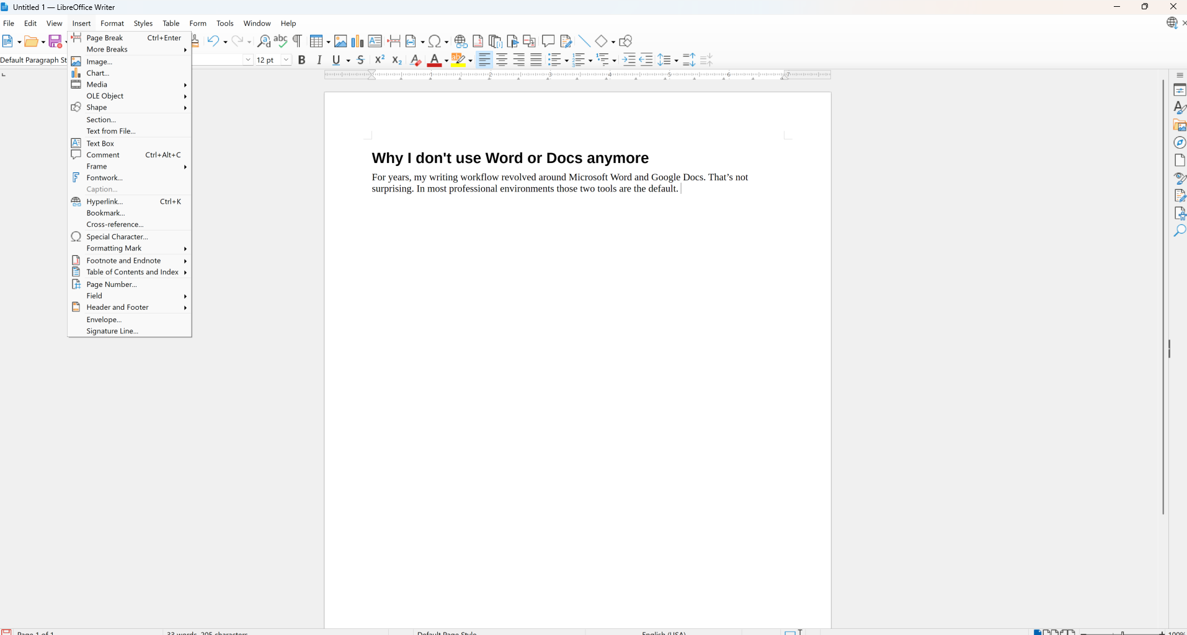The width and height of the screenshot is (1187, 635).
Task: Open Line Spacing dropdown arrow
Action: pyautogui.click(x=676, y=61)
